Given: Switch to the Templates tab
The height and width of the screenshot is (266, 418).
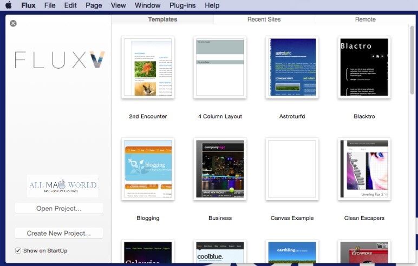Looking at the screenshot, I should point(162,19).
